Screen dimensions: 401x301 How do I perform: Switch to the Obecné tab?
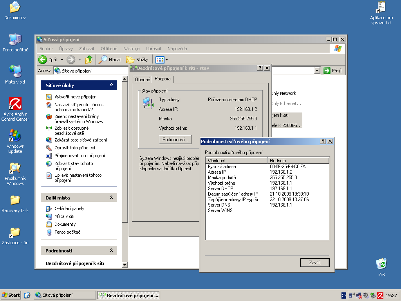coord(143,80)
